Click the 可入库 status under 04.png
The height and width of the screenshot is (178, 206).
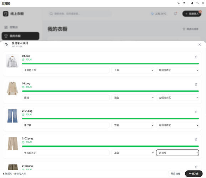pos(27,59)
